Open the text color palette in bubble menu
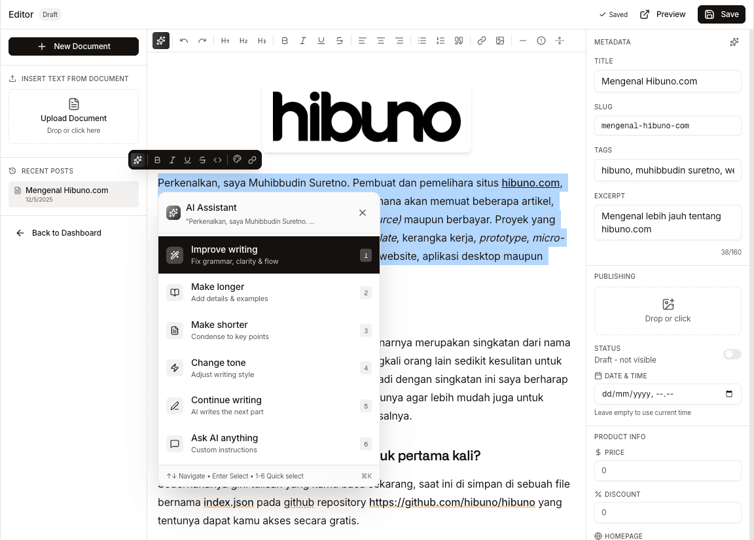The image size is (754, 540). (237, 159)
